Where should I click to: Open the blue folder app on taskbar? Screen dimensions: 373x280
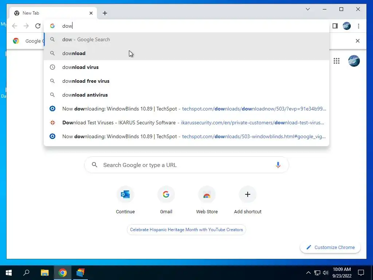(81, 273)
